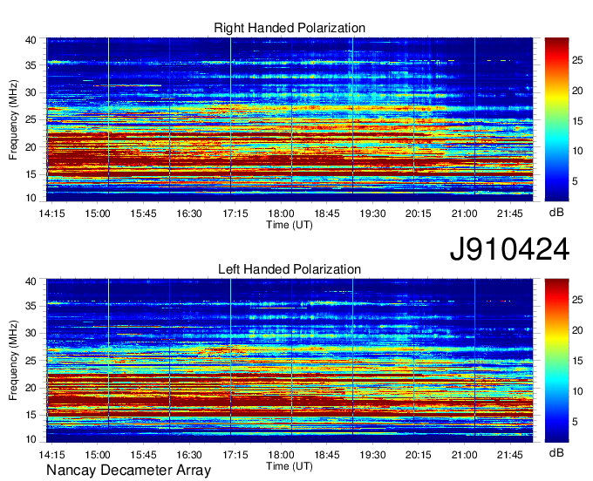Click "Frequency (MHz)" axis label of the Right Handed plot
Viewport: 593px width, 481px height.
click(x=13, y=119)
